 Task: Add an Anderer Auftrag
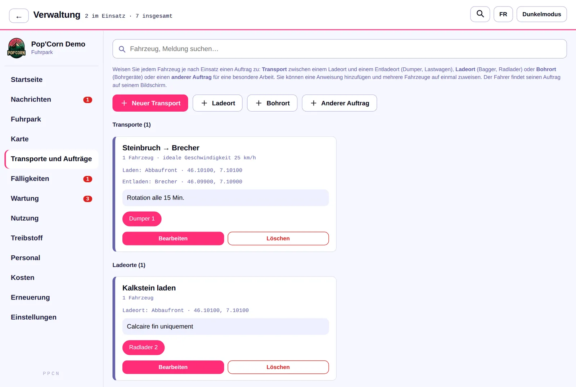click(x=339, y=103)
